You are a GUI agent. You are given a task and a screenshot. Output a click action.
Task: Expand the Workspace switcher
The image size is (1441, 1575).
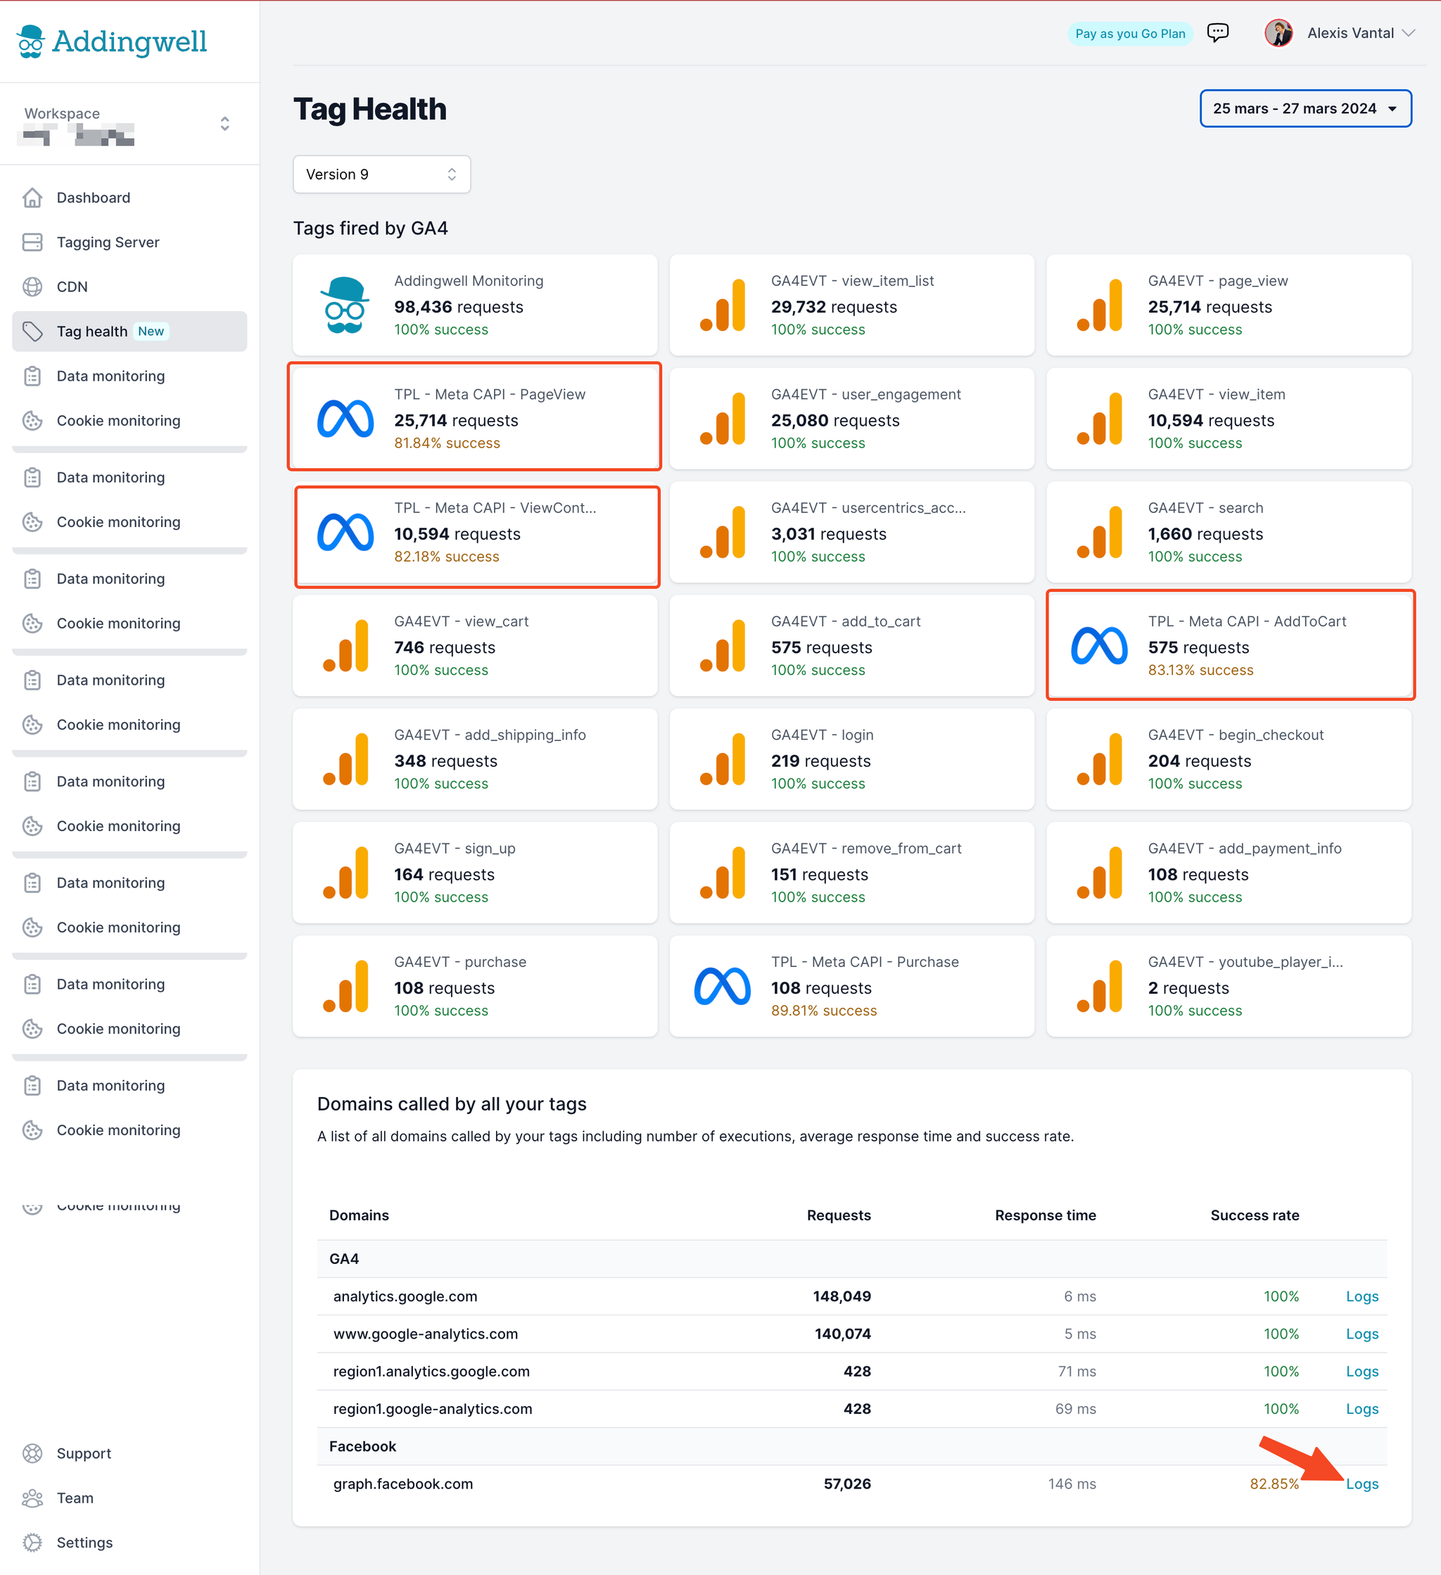225,123
